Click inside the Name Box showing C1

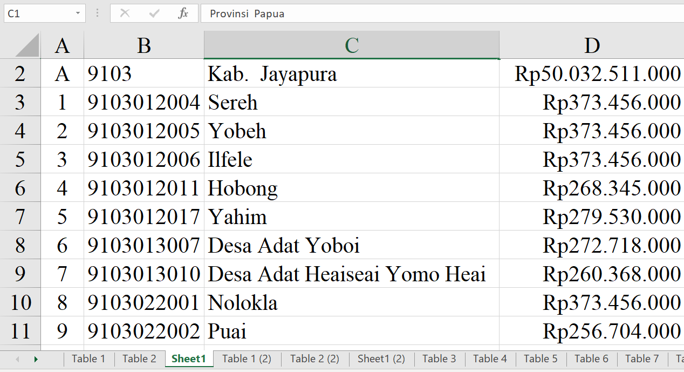tap(38, 13)
